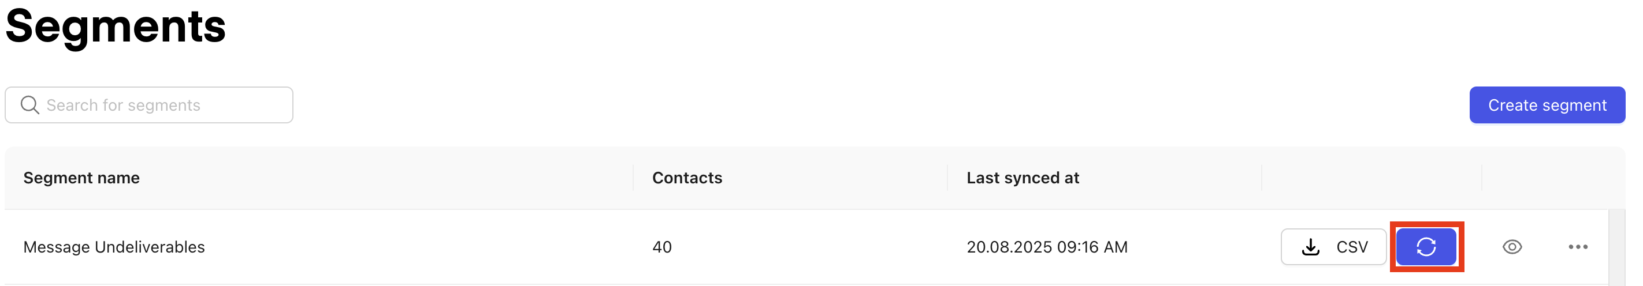Click the header divider above the eye icon
Image resolution: width=1643 pixels, height=286 pixels.
(x=1482, y=178)
